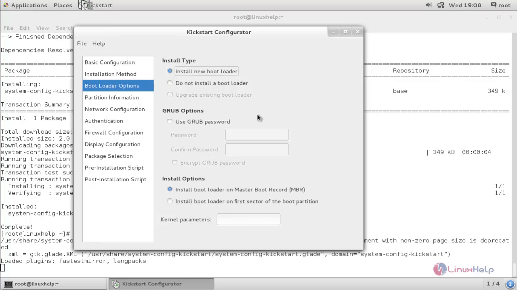Open Post-Installation Script section

(118, 179)
